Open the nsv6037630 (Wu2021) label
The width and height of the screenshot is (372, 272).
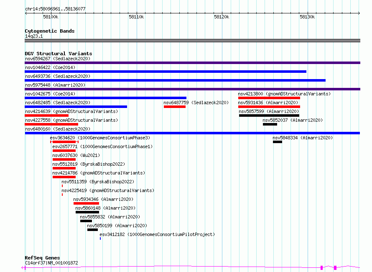coord(76,155)
